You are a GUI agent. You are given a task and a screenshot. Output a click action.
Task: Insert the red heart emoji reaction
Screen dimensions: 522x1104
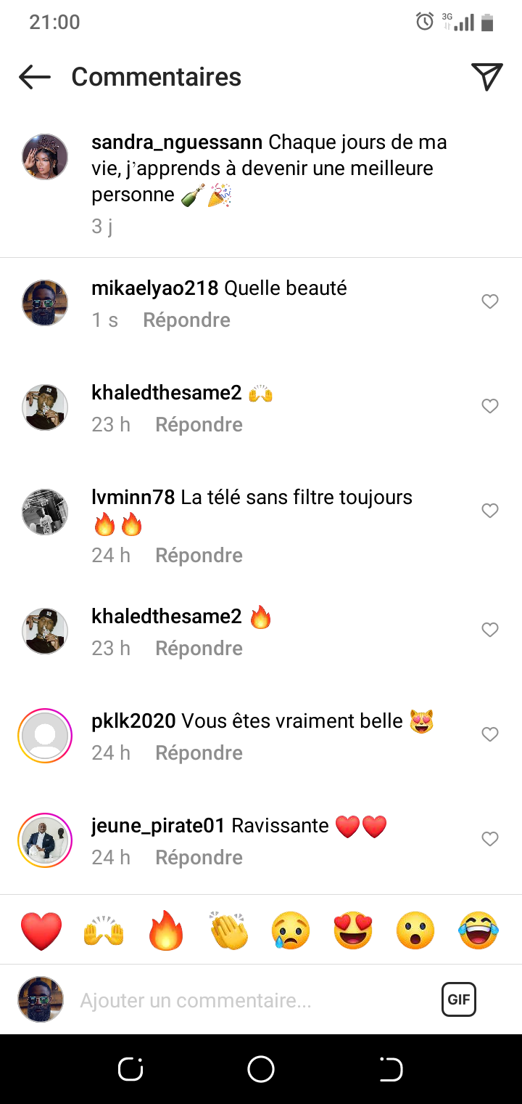pos(41,931)
